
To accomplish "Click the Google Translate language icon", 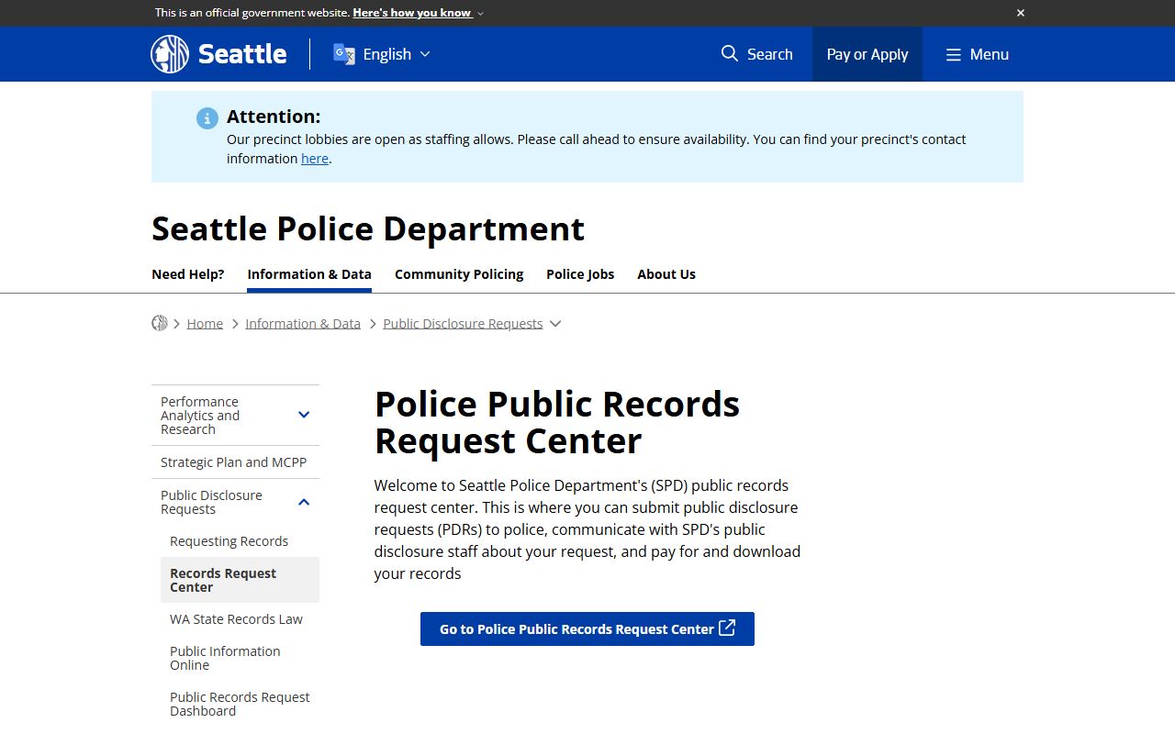I will coord(344,54).
